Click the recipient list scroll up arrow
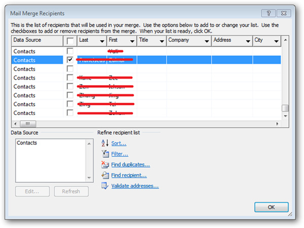Image resolution: width=304 pixels, height=228 pixels. coord(285,40)
